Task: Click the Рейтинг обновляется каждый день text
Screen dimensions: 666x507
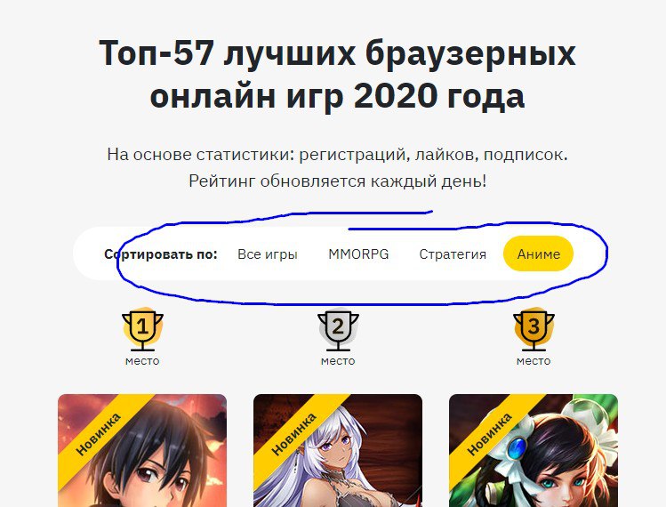Action: tap(338, 181)
